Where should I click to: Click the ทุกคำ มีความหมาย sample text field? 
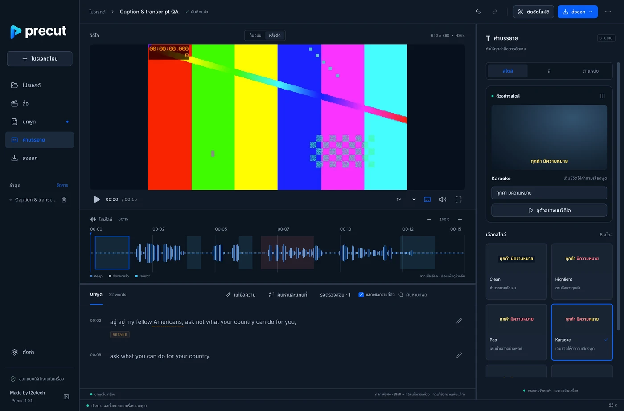pos(549,193)
